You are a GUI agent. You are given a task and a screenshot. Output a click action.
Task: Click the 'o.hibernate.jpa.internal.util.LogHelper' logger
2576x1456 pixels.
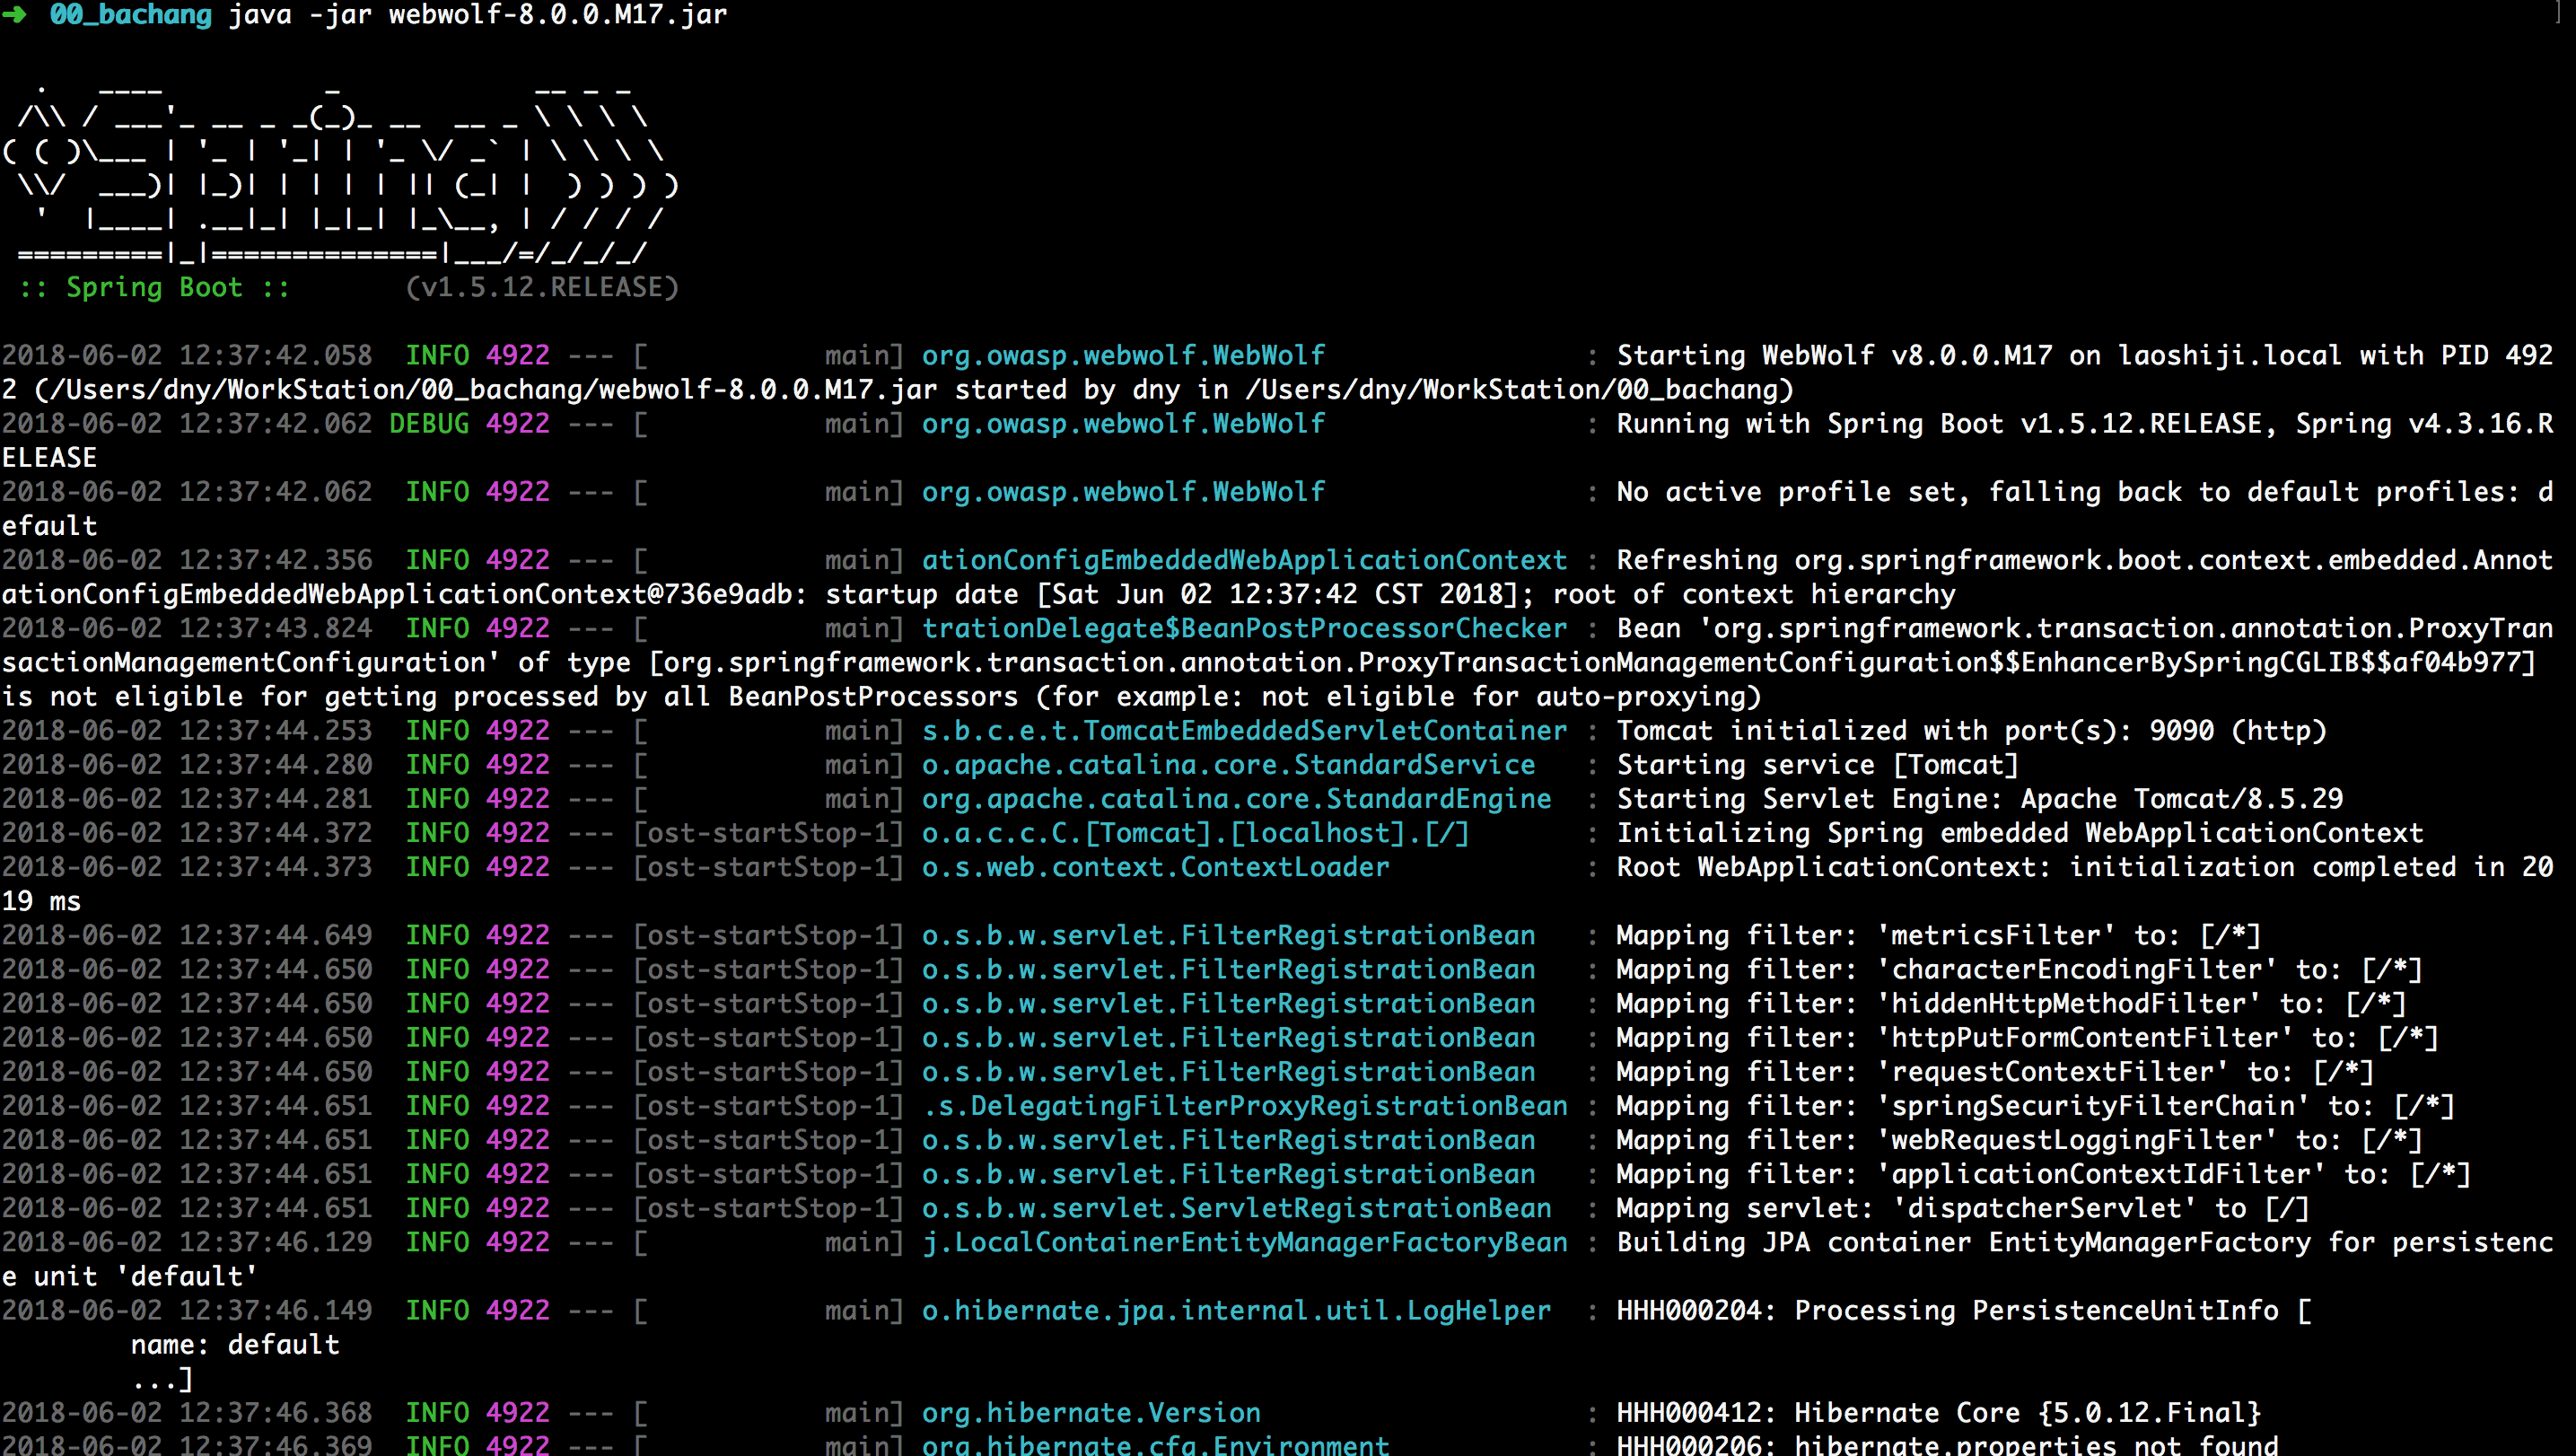(x=1236, y=1311)
